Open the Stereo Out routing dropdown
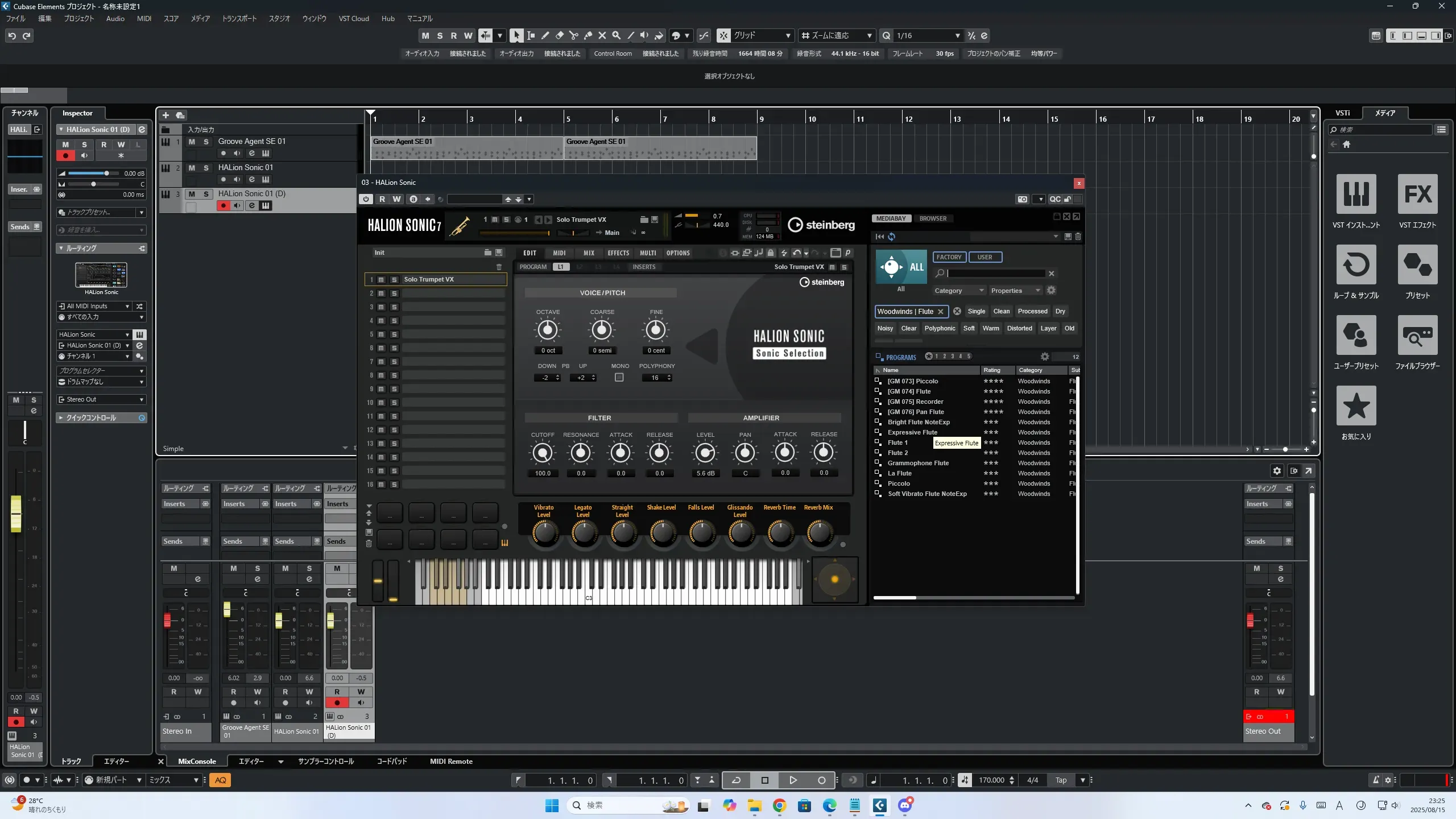This screenshot has width=1456, height=819. (x=102, y=399)
